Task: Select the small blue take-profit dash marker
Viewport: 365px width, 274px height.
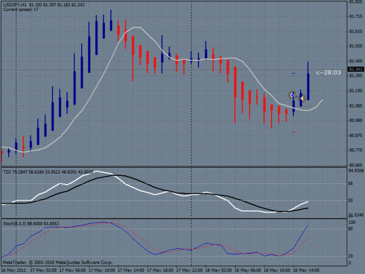Action: [294, 74]
